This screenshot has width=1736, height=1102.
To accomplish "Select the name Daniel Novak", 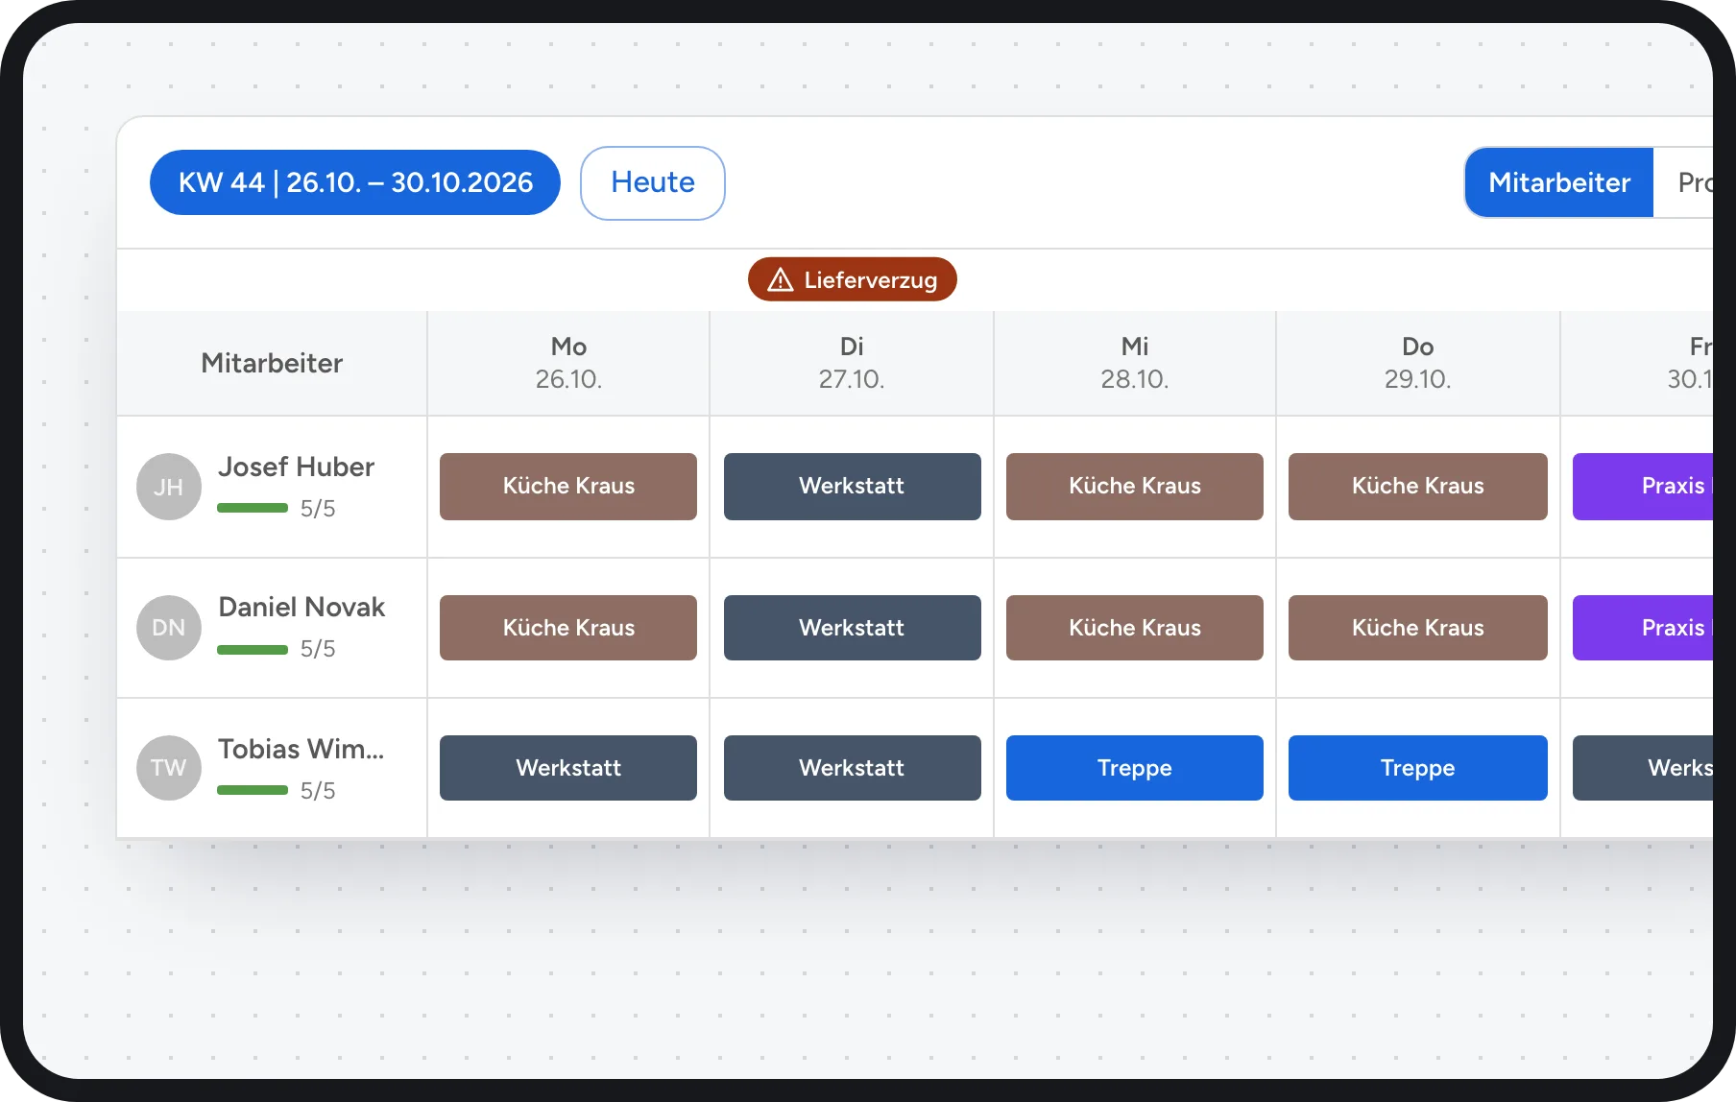I will pos(301,607).
